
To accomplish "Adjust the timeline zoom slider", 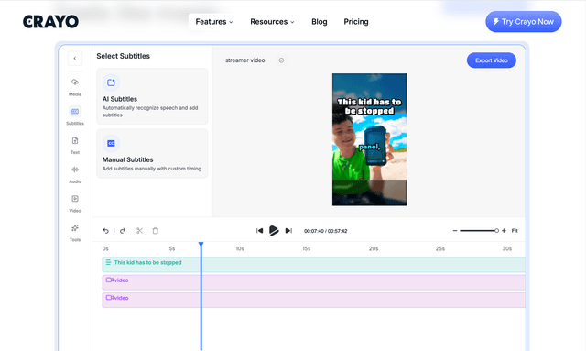I will pyautogui.click(x=479, y=231).
